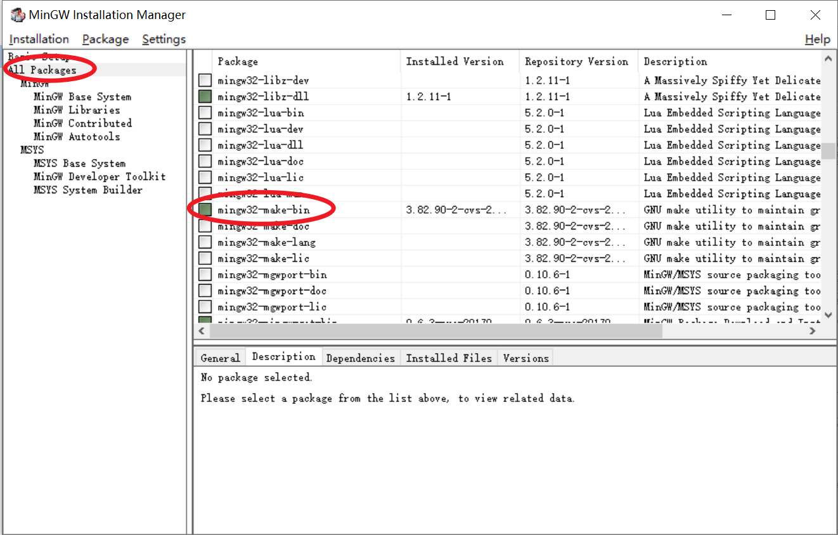Screen dimensions: 838x535
Task: Click the horizontal scrollbar left arrow
Action: coord(202,331)
